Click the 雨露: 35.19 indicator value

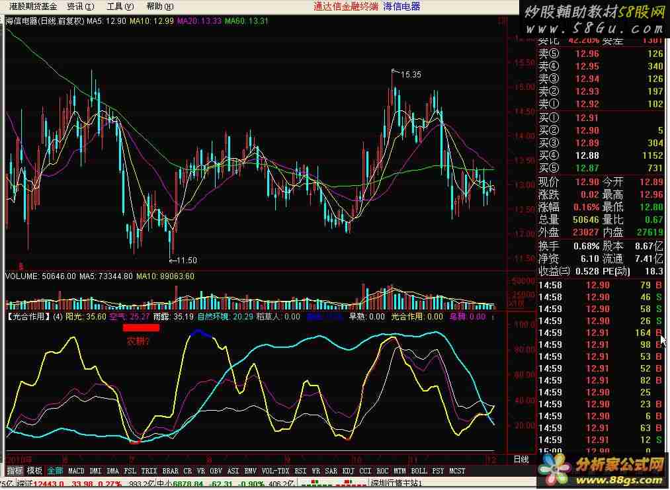pos(173,317)
